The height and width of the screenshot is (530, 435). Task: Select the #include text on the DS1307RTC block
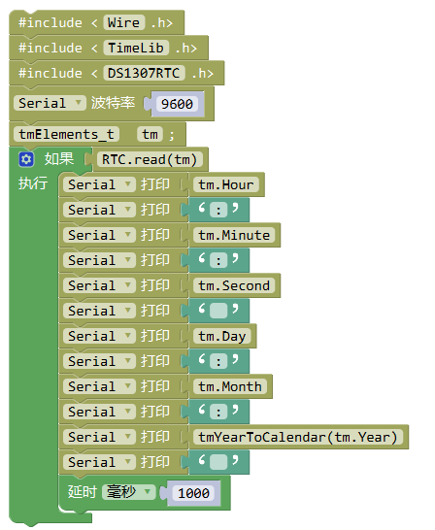pyautogui.click(x=50, y=73)
